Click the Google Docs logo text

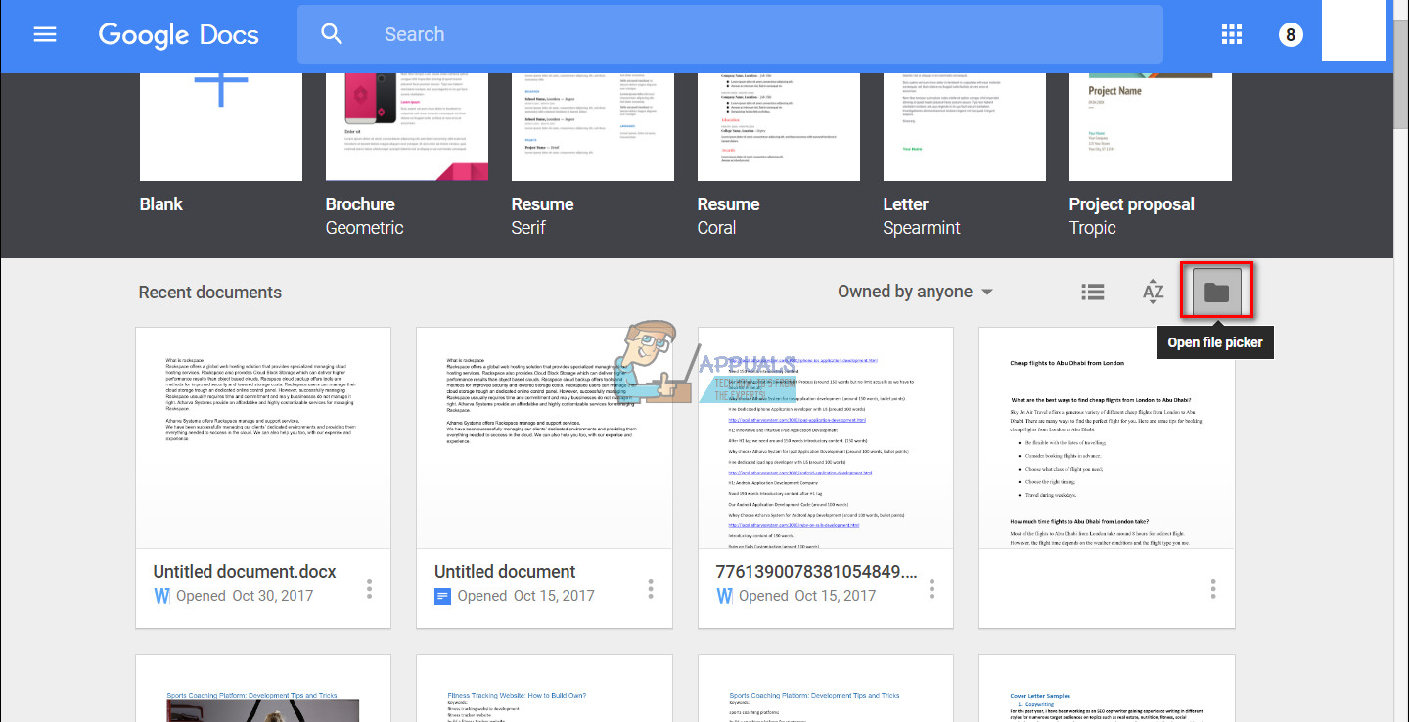tap(178, 34)
